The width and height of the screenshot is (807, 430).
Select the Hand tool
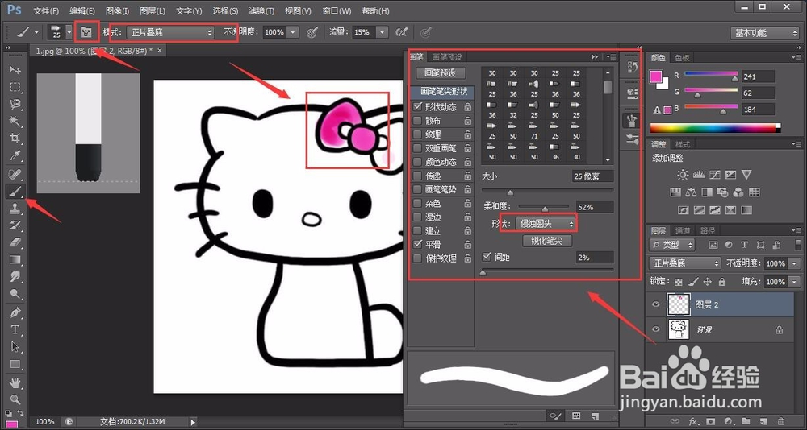tap(15, 382)
